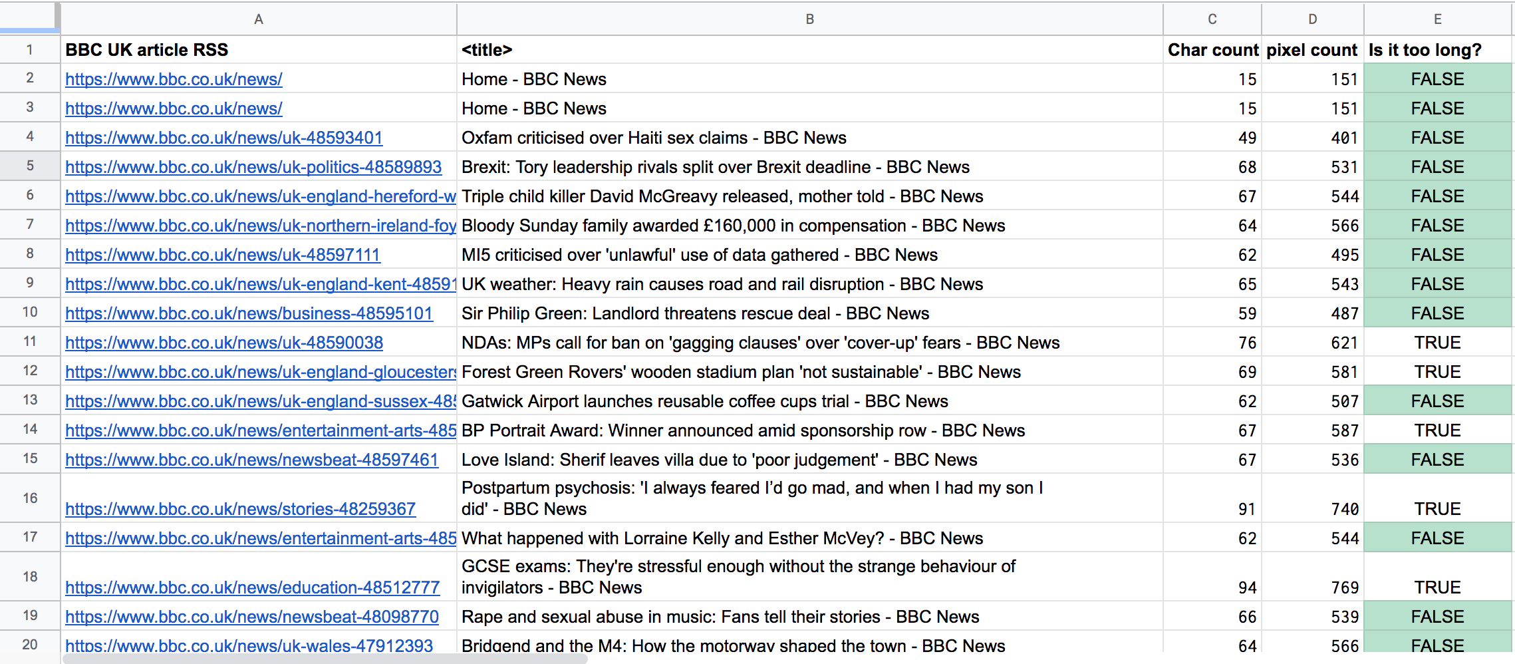Select row 18 header
This screenshot has height=664, width=1515.
click(x=30, y=576)
